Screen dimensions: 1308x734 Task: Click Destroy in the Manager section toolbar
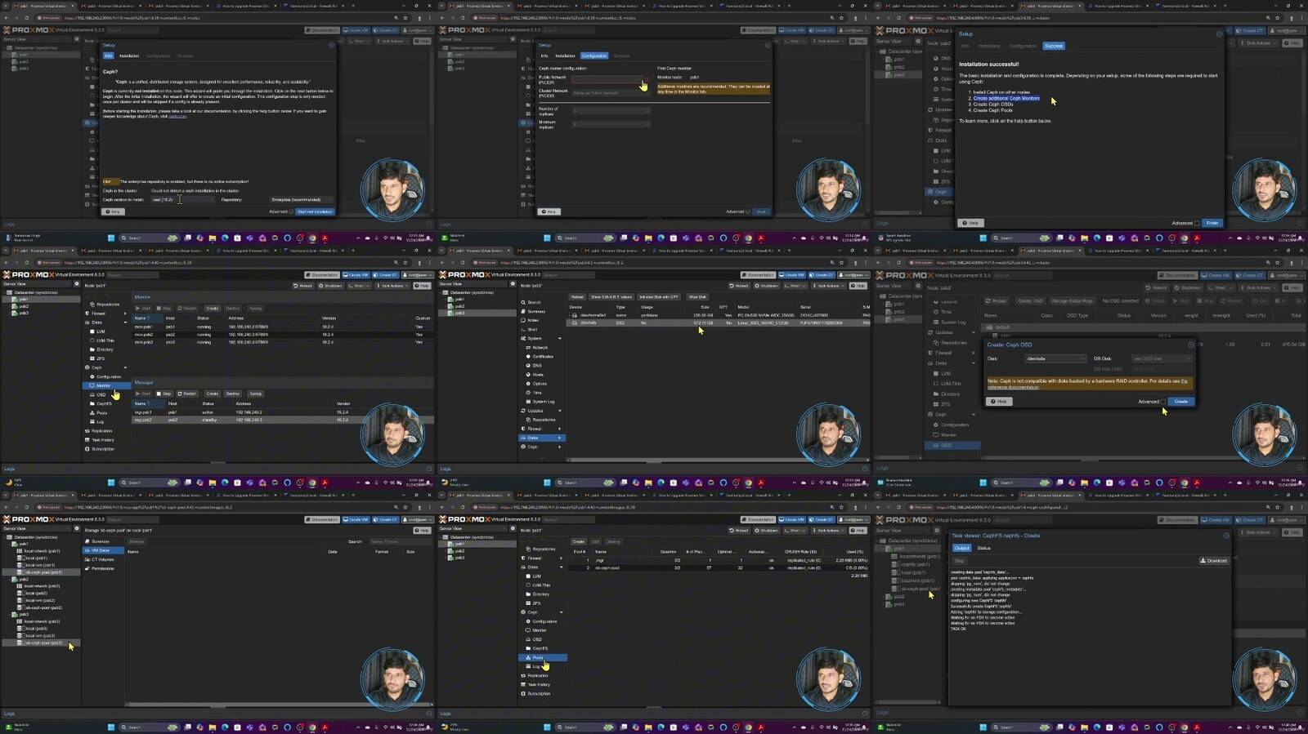[x=233, y=394]
